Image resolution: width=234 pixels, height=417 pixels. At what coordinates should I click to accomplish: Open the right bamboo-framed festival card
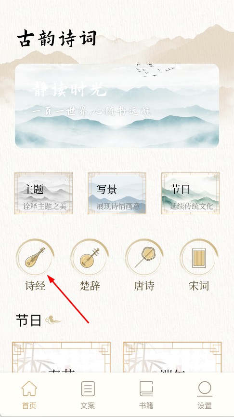point(172,357)
